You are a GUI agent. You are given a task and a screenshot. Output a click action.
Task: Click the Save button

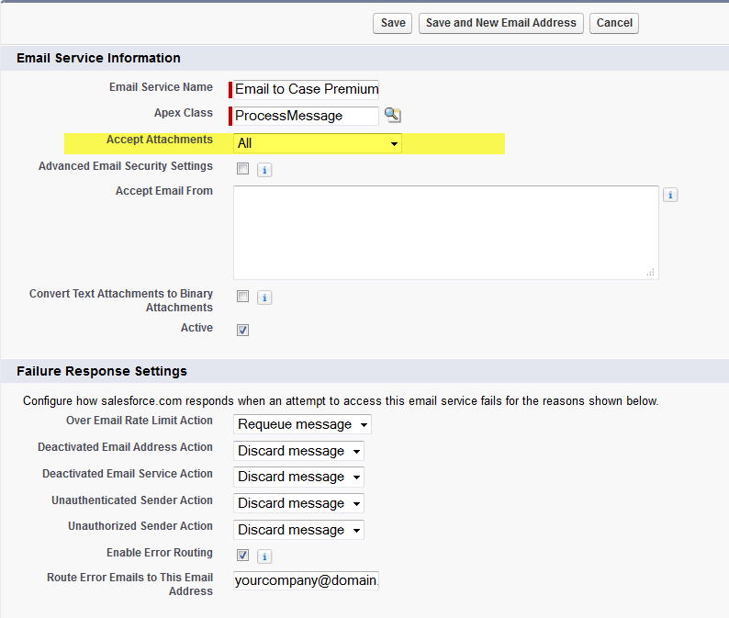click(392, 23)
